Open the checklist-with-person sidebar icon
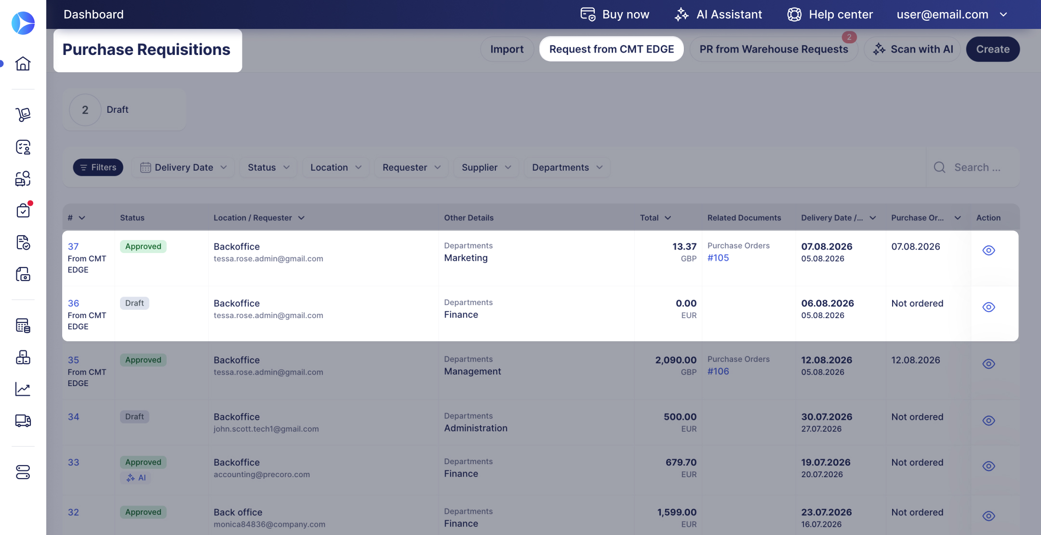 (x=23, y=147)
